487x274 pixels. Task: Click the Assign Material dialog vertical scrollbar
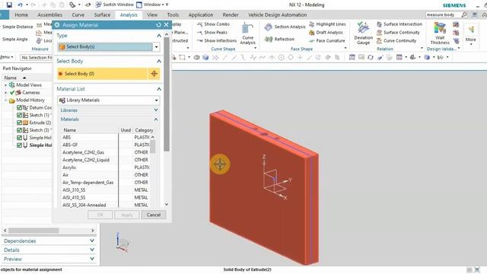point(167,94)
